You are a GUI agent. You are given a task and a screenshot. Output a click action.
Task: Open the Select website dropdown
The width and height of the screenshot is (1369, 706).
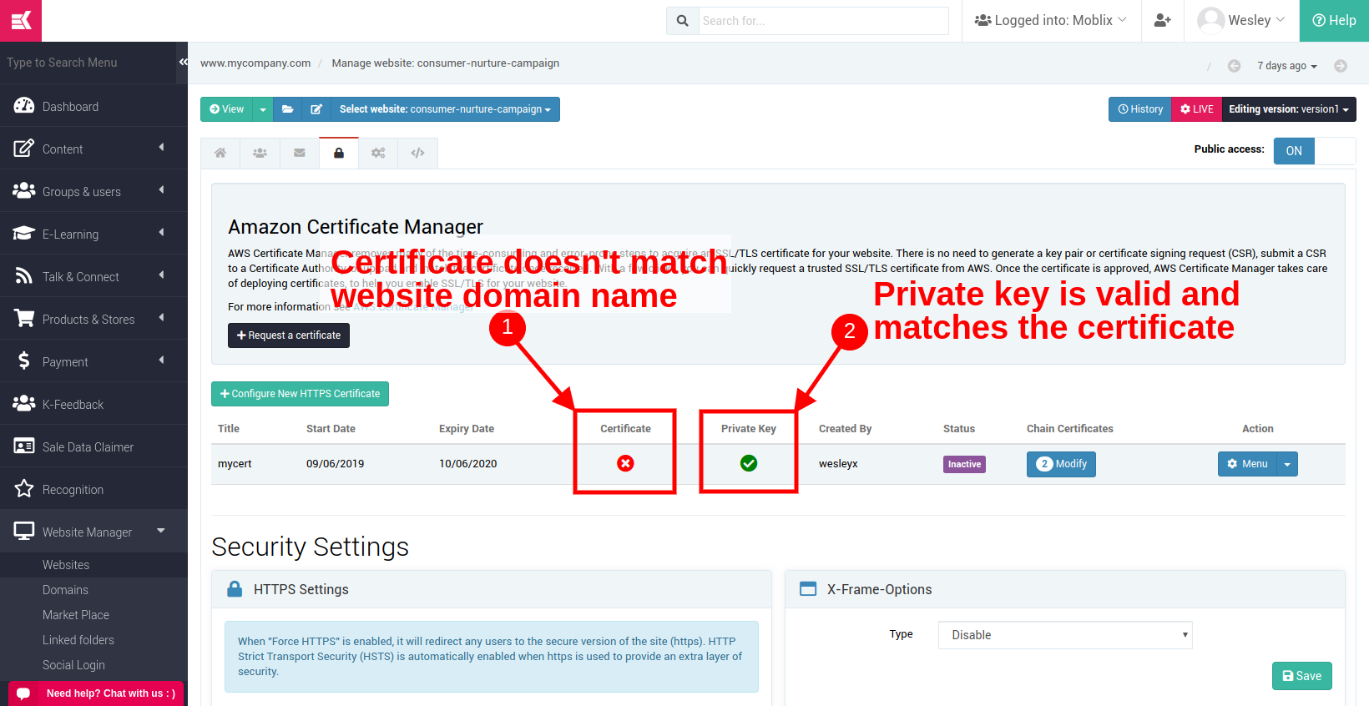[x=445, y=109]
